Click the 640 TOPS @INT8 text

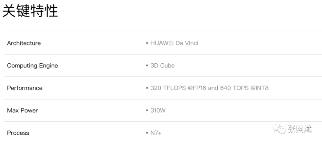[x=244, y=88]
